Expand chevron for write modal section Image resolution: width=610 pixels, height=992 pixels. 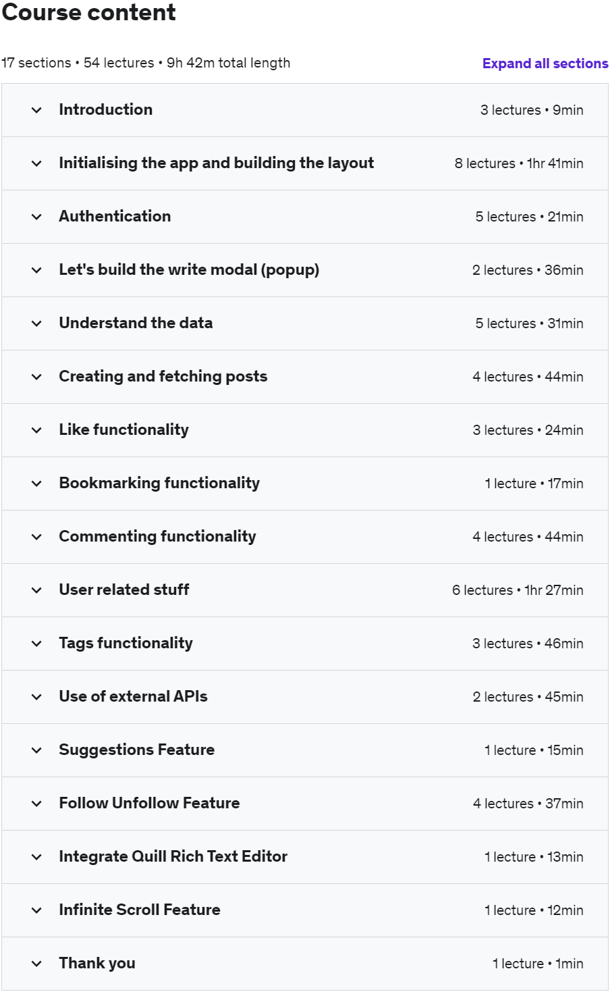(36, 270)
